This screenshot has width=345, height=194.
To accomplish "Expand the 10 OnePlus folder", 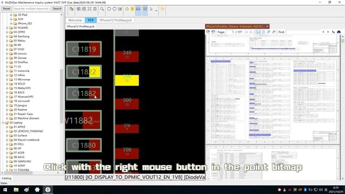I will tap(7, 63).
